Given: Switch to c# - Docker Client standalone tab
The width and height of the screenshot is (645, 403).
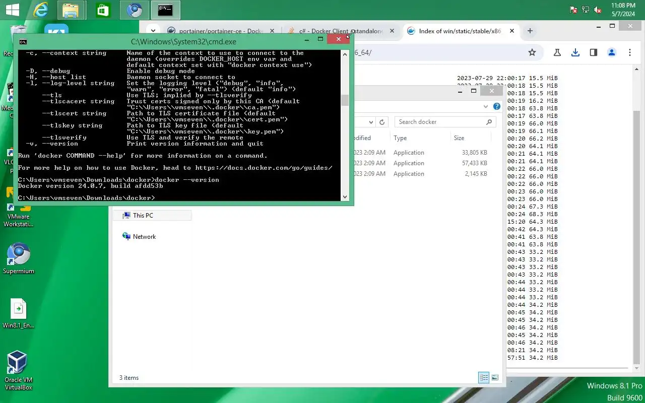Looking at the screenshot, I should (x=341, y=31).
